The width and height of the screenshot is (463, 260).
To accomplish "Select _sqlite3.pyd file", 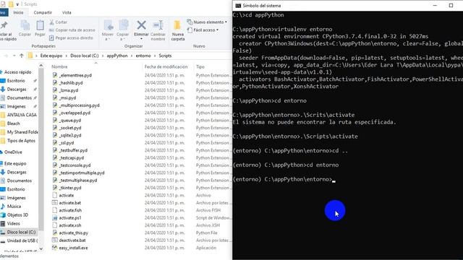I will click(x=70, y=135).
